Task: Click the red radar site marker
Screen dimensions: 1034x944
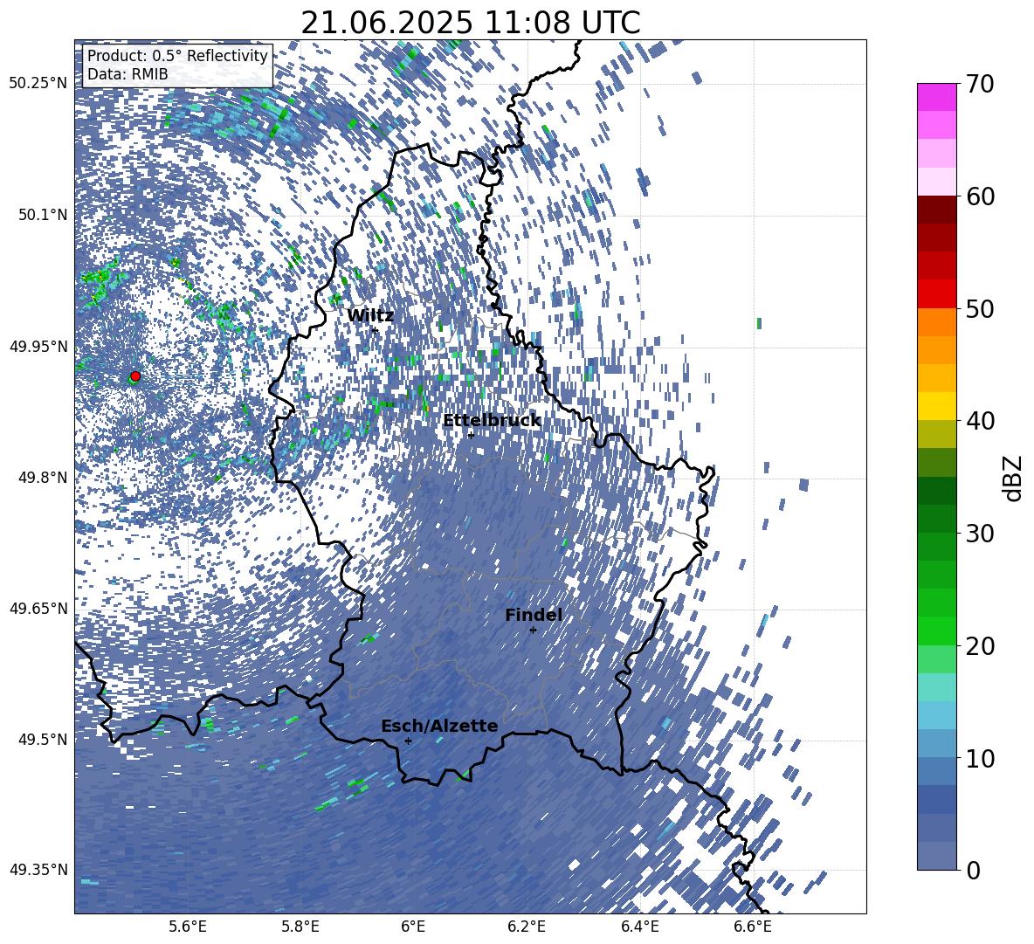Action: point(135,376)
